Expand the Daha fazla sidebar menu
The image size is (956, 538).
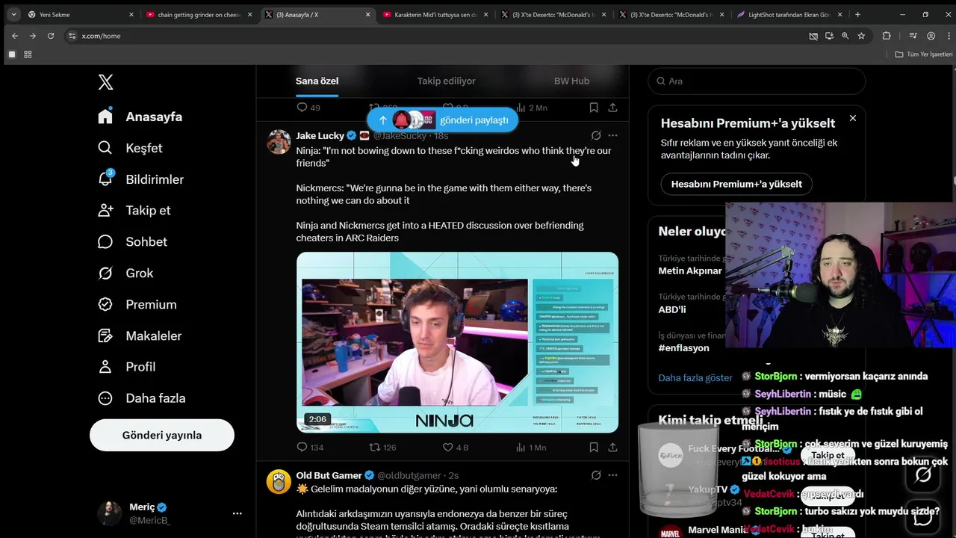[x=142, y=398]
